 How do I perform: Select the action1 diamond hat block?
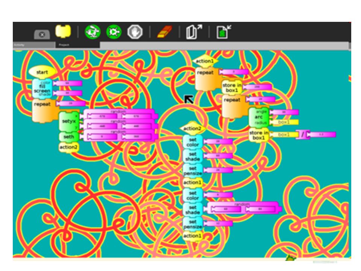tap(205, 61)
